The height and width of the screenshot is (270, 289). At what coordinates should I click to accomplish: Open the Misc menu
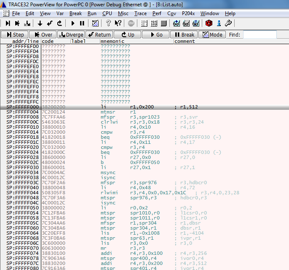123,13
